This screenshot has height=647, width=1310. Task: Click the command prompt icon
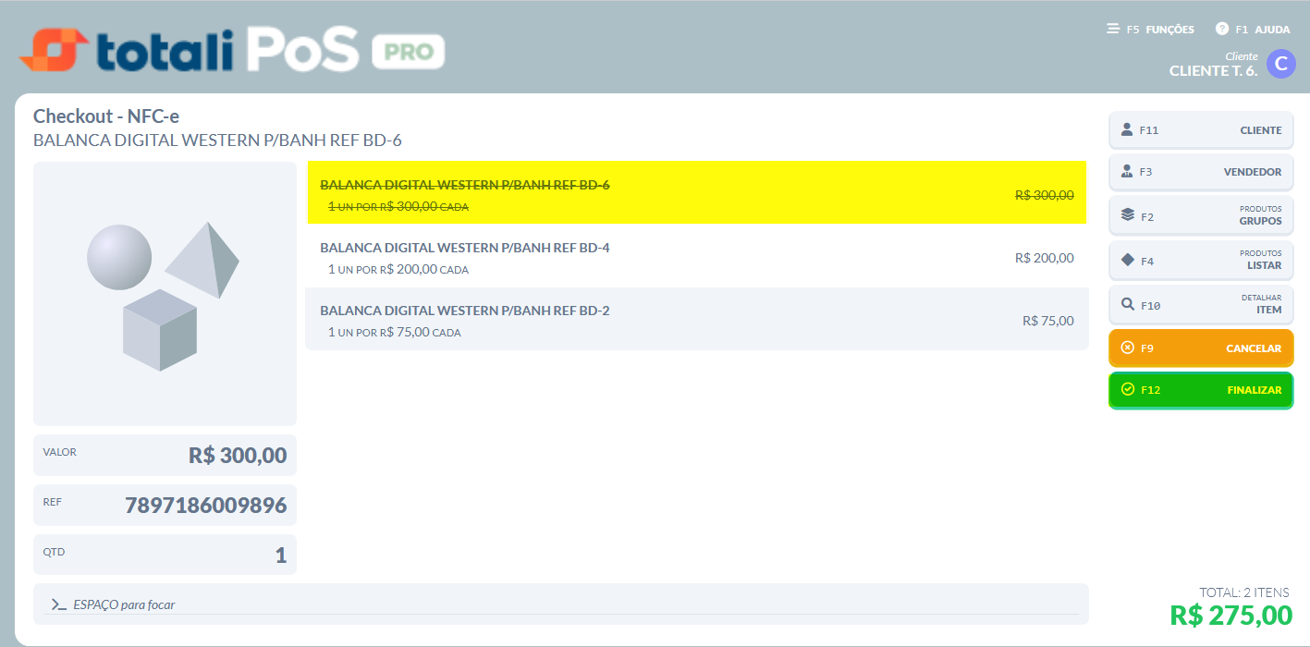tap(58, 604)
